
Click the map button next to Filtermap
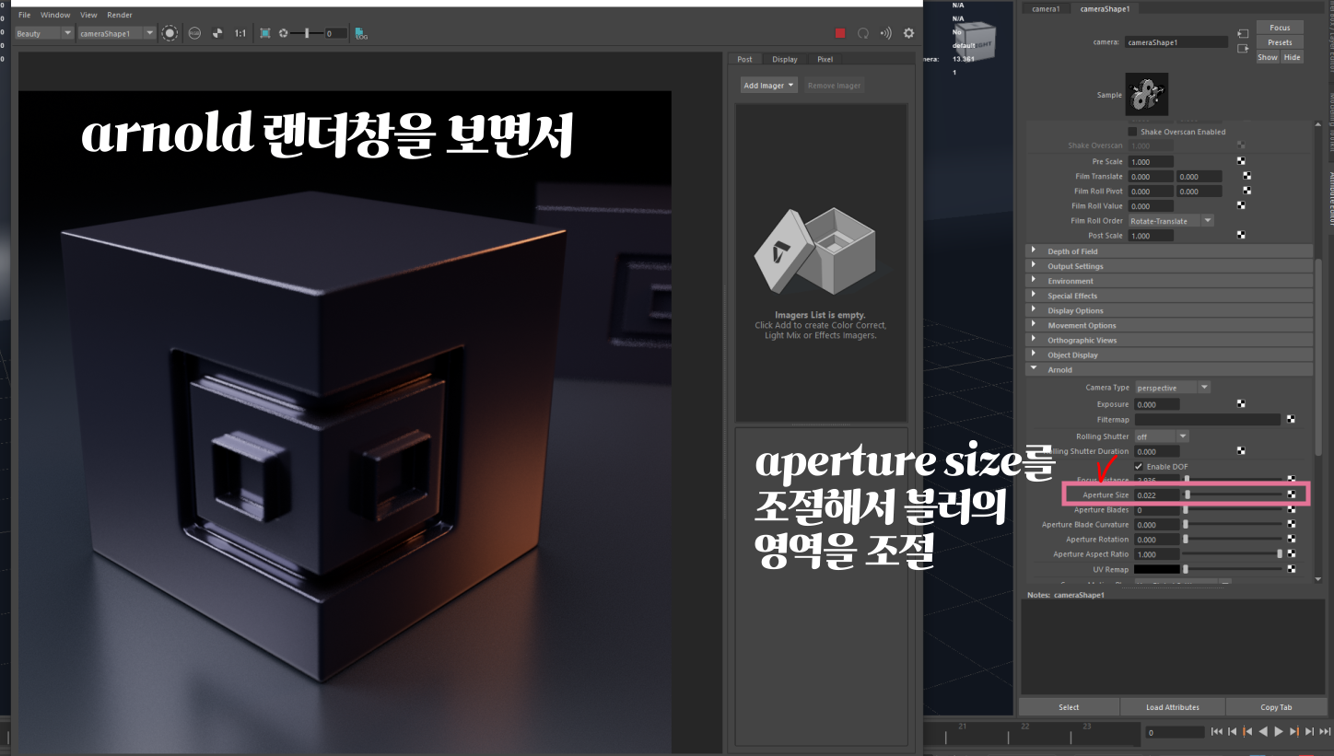[x=1291, y=419]
